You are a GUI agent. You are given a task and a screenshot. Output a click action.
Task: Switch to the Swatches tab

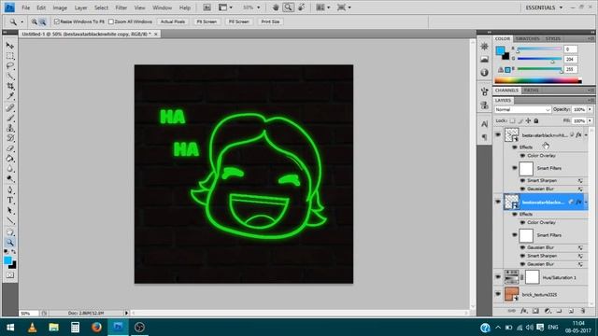coord(527,39)
